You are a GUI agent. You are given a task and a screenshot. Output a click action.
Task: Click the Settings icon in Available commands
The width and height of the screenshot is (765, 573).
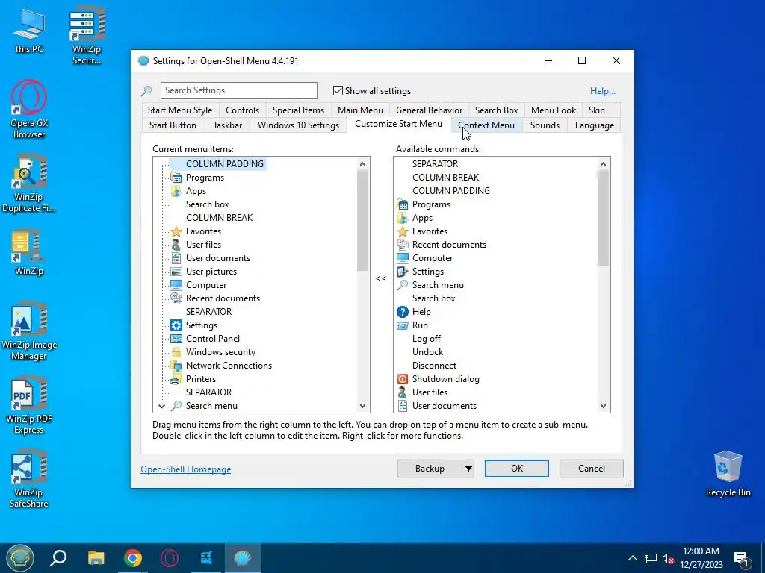[x=403, y=272]
